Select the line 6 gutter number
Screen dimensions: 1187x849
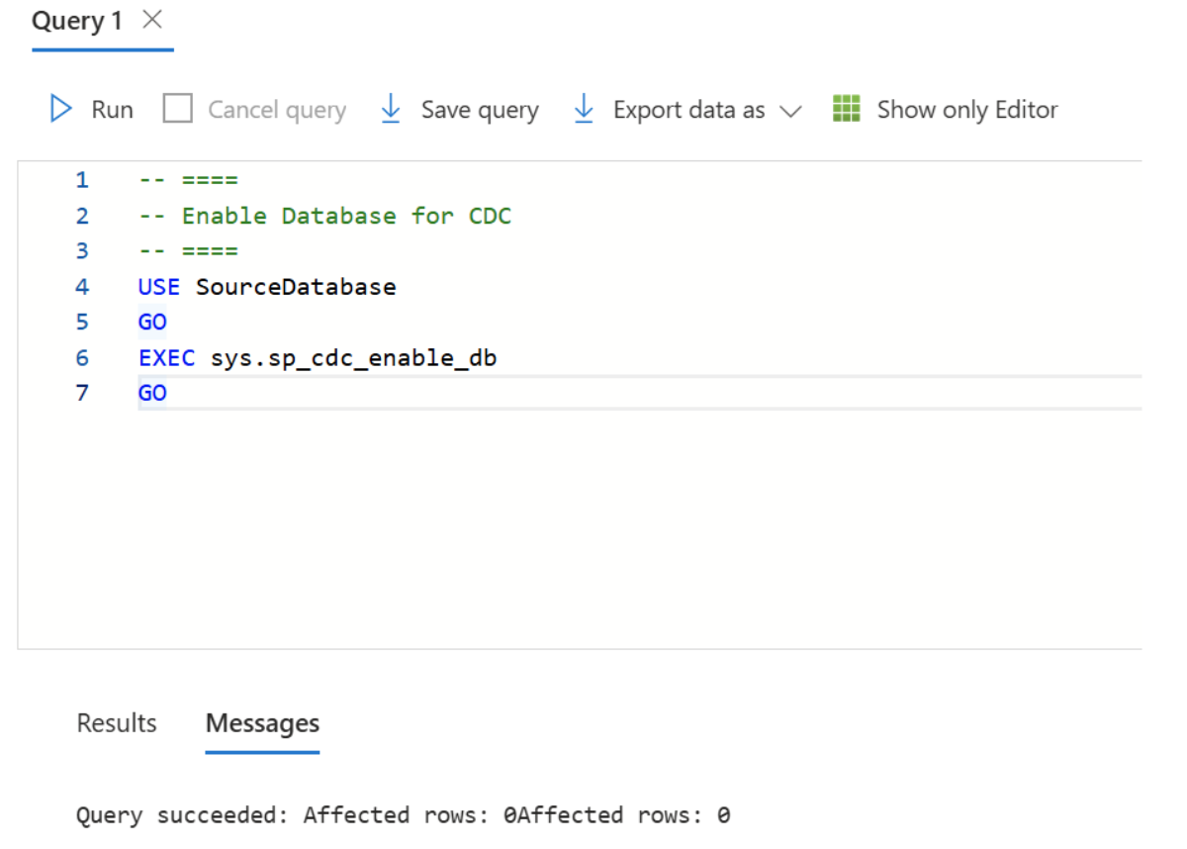pos(82,357)
